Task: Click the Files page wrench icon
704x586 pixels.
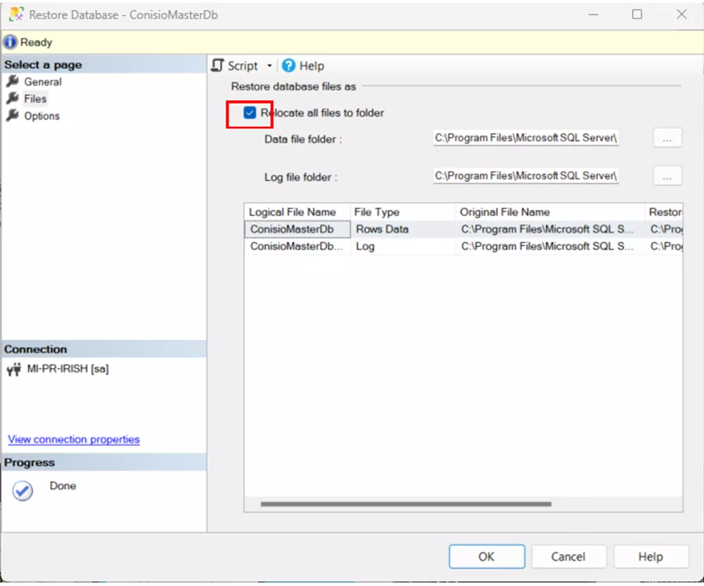Action: [x=12, y=98]
